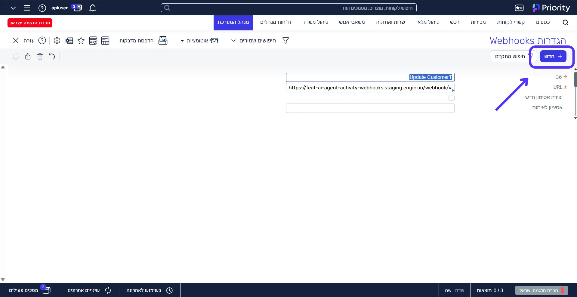The image size is (577, 297).
Task: Collapse panel with left up arrow
Action: (3, 67)
